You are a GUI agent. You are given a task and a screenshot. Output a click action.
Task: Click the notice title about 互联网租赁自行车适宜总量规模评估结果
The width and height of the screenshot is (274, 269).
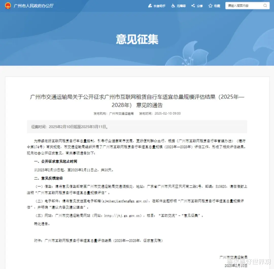point(137,101)
